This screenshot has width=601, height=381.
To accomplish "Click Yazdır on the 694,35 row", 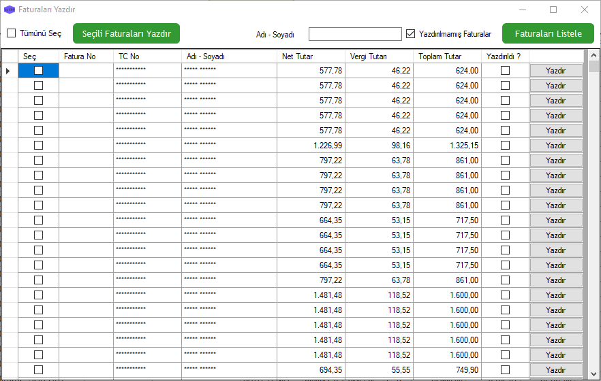I will click(x=556, y=370).
